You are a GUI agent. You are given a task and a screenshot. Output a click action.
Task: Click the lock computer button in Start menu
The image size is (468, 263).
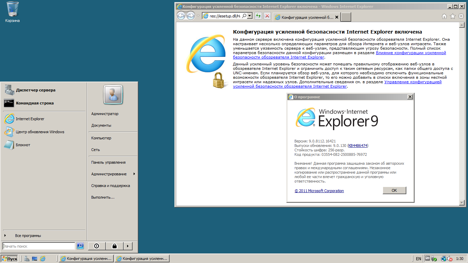tap(114, 246)
